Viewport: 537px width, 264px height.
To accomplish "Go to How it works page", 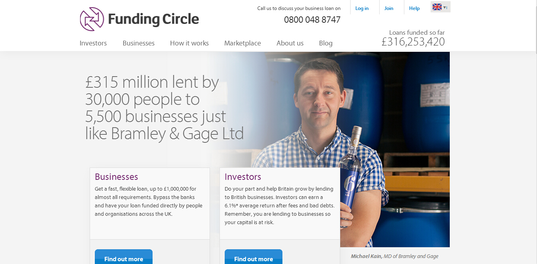I will tap(189, 43).
